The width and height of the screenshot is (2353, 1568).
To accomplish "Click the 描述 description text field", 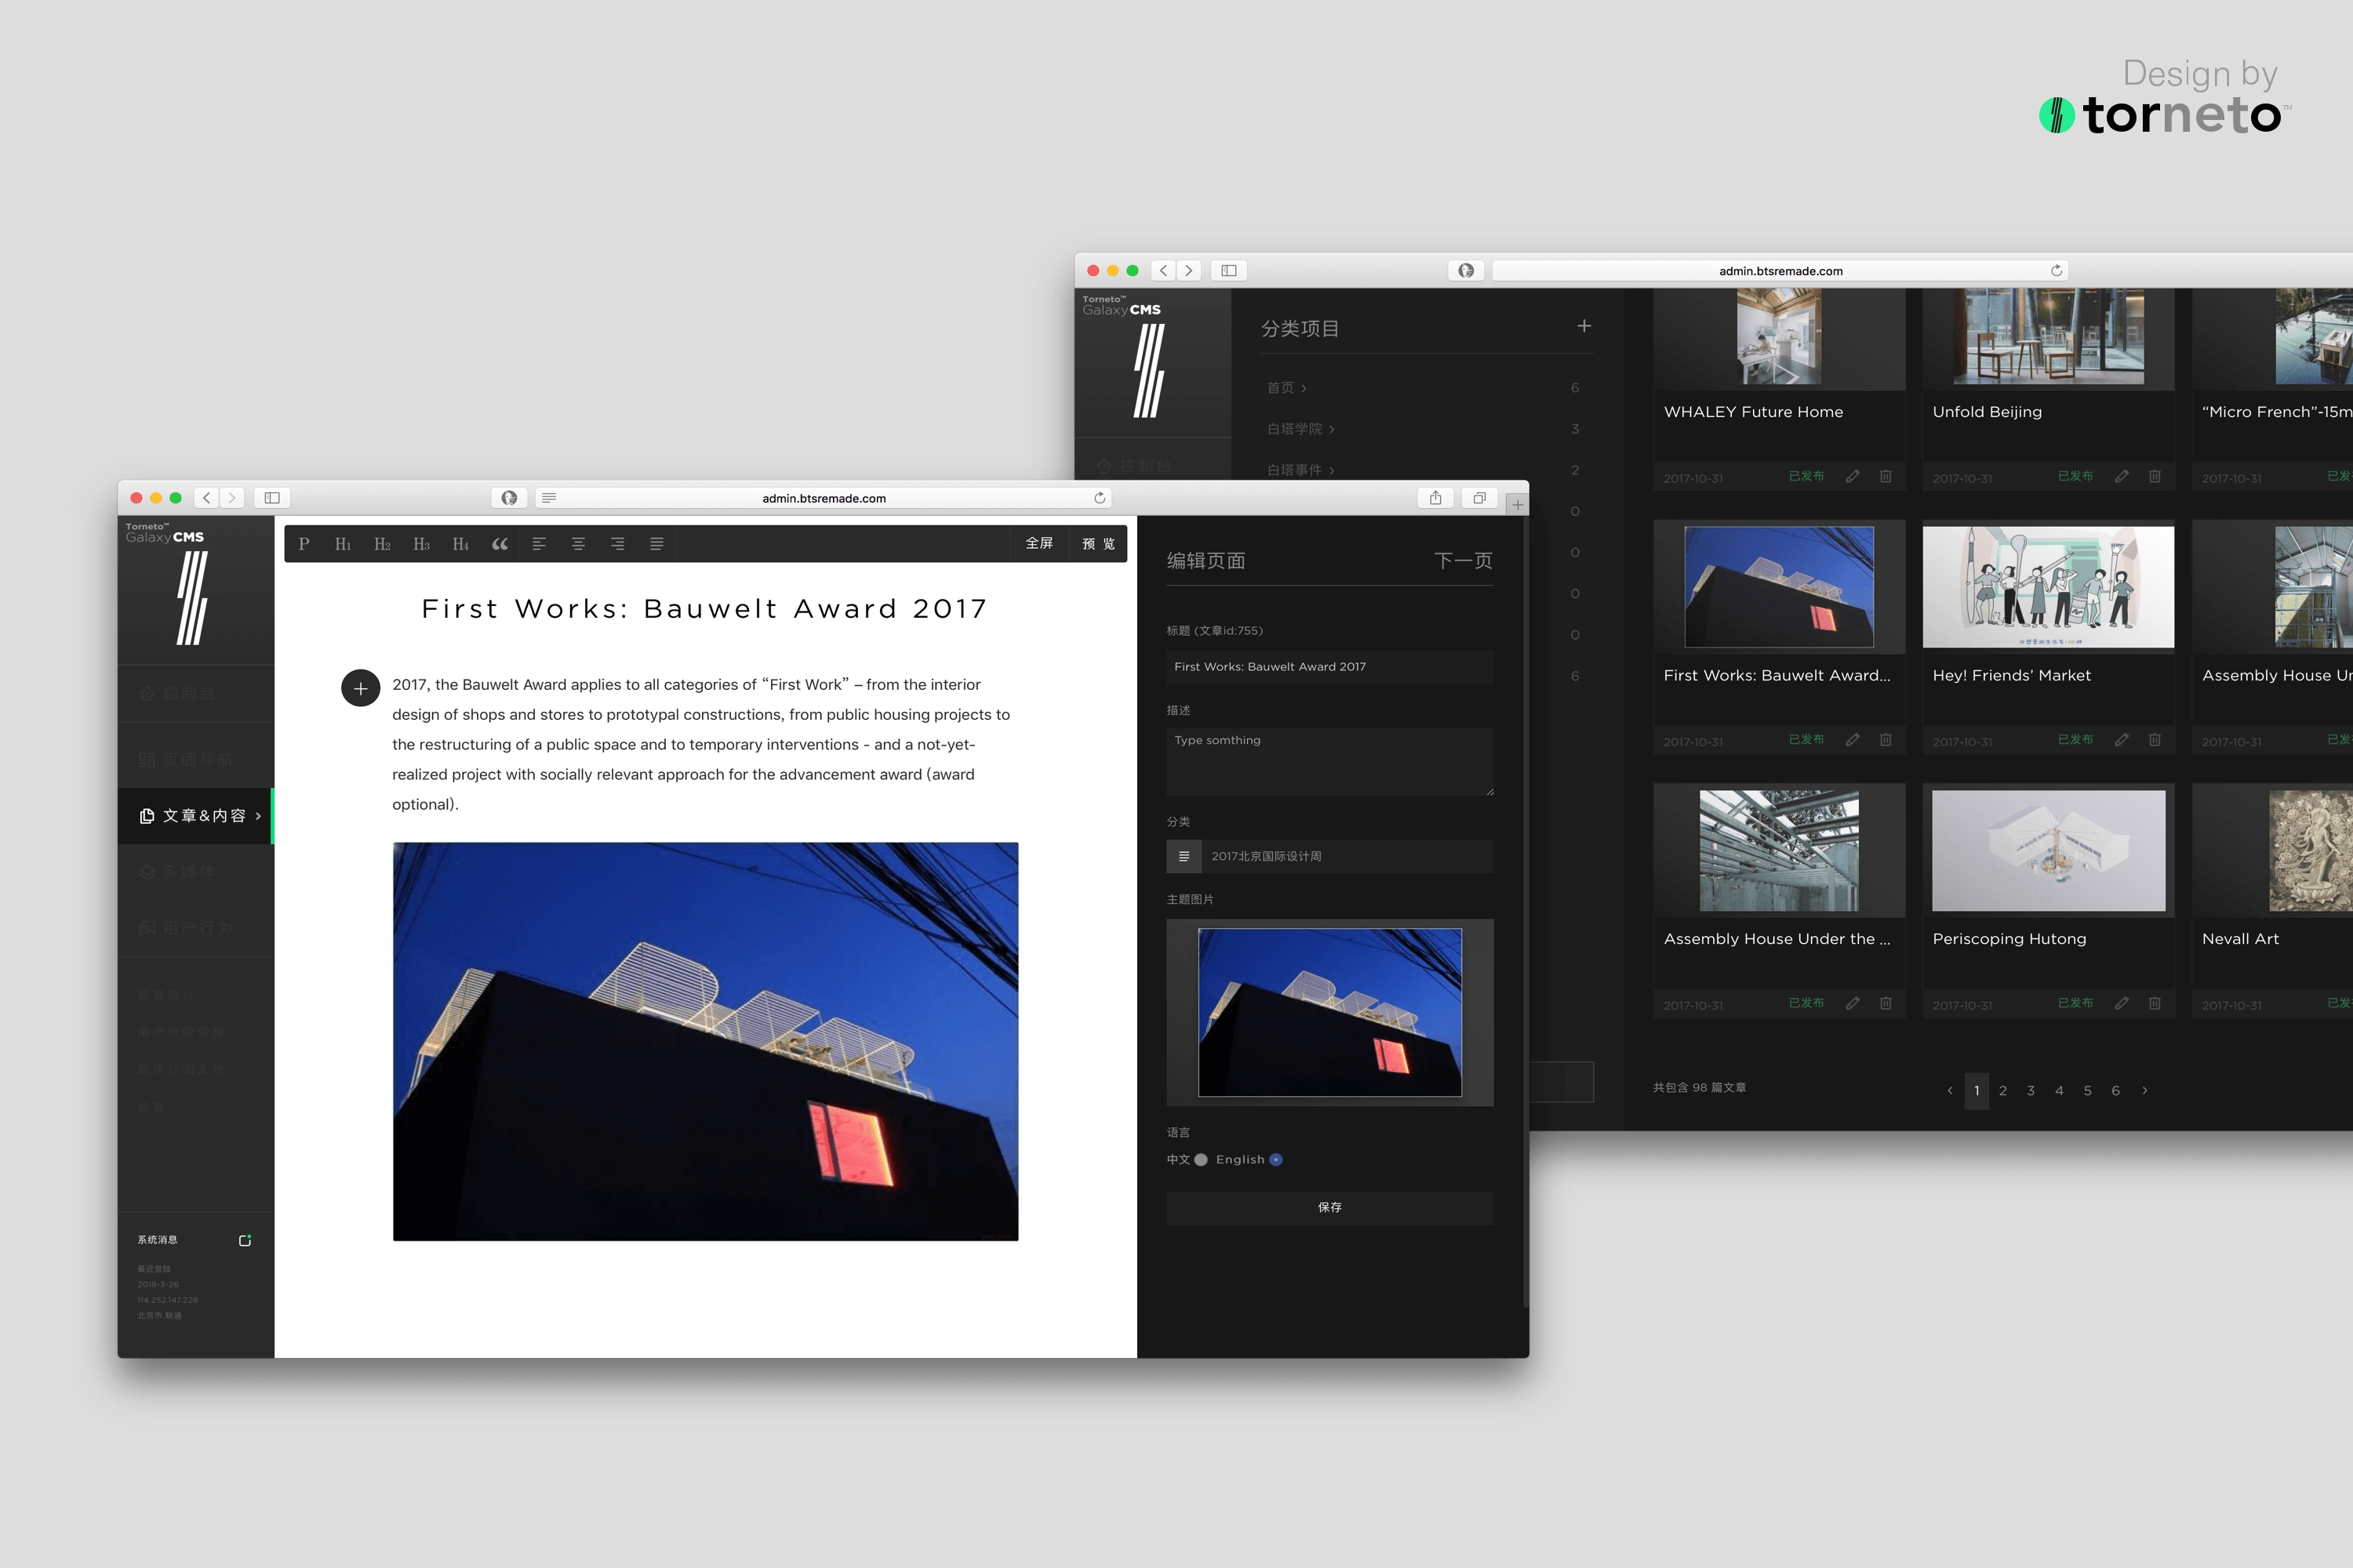I will (x=1329, y=762).
